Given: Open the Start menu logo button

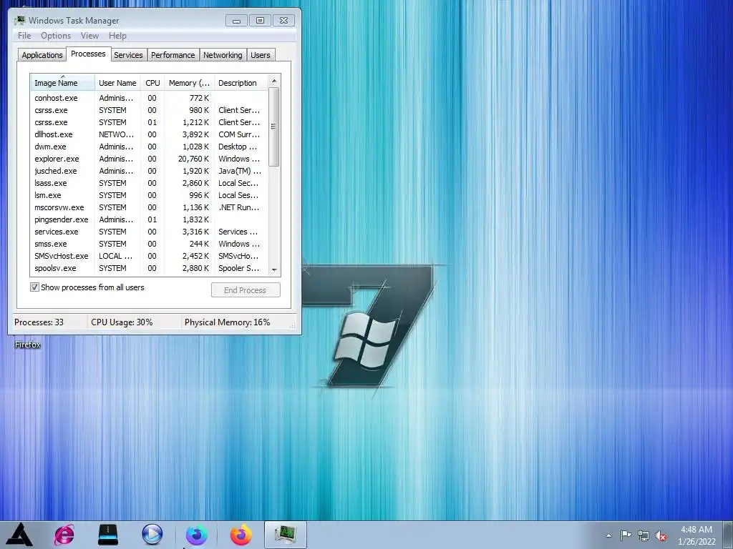Looking at the screenshot, I should pyautogui.click(x=19, y=535).
